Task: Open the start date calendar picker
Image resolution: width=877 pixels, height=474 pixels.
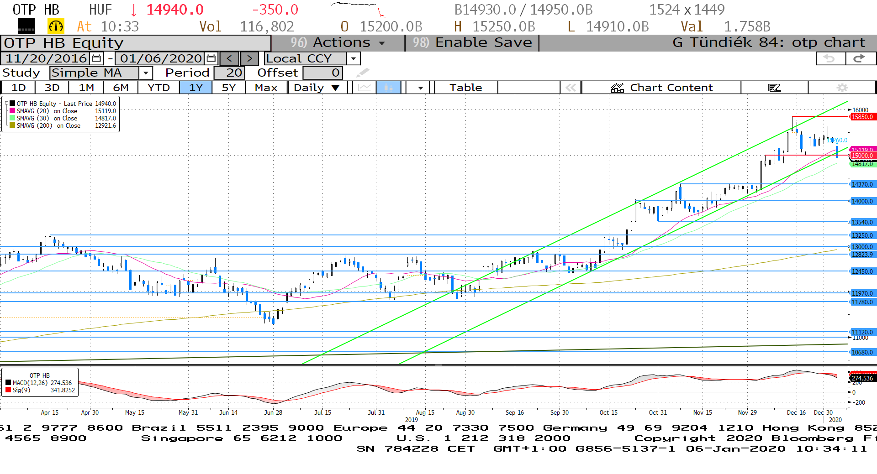Action: [x=96, y=58]
